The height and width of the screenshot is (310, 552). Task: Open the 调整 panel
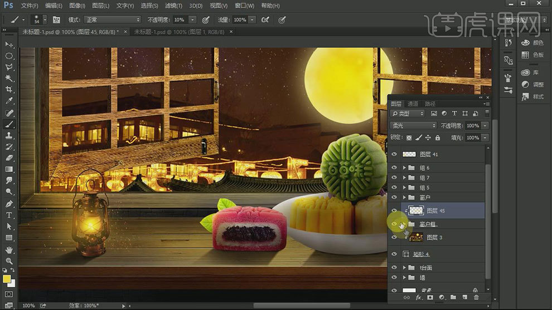532,85
